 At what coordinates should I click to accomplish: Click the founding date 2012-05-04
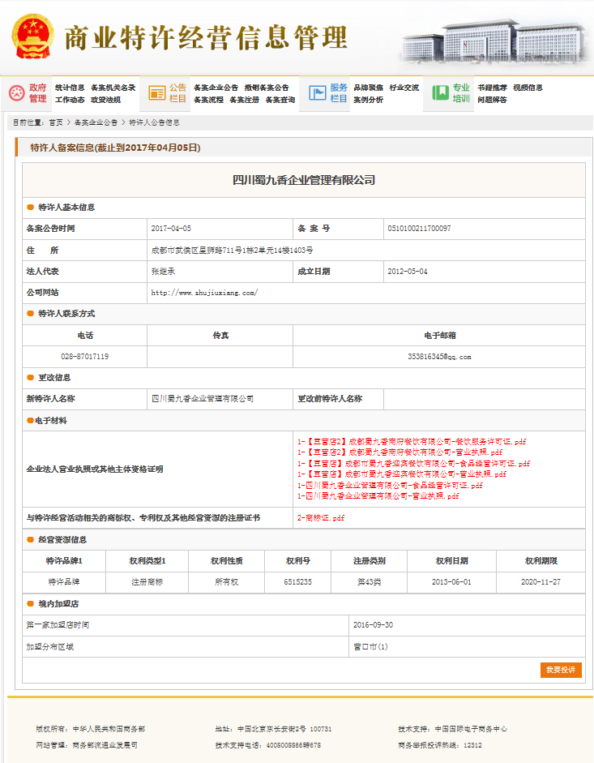click(x=407, y=272)
